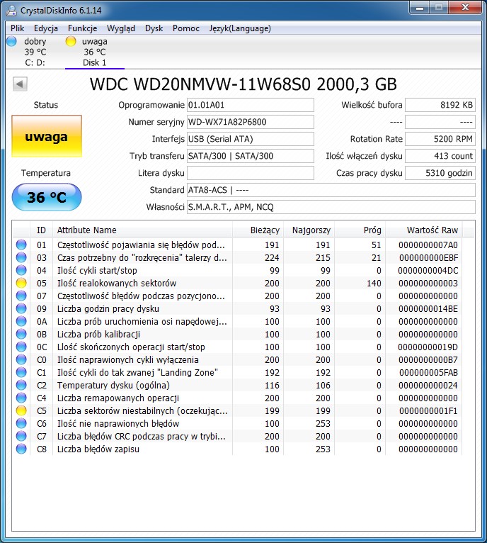Click the blue status icon for attribute C4

[x=21, y=398]
